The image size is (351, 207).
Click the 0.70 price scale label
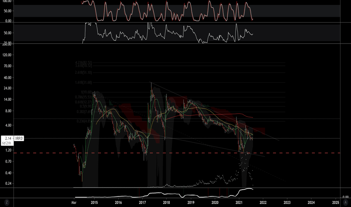point(8,161)
